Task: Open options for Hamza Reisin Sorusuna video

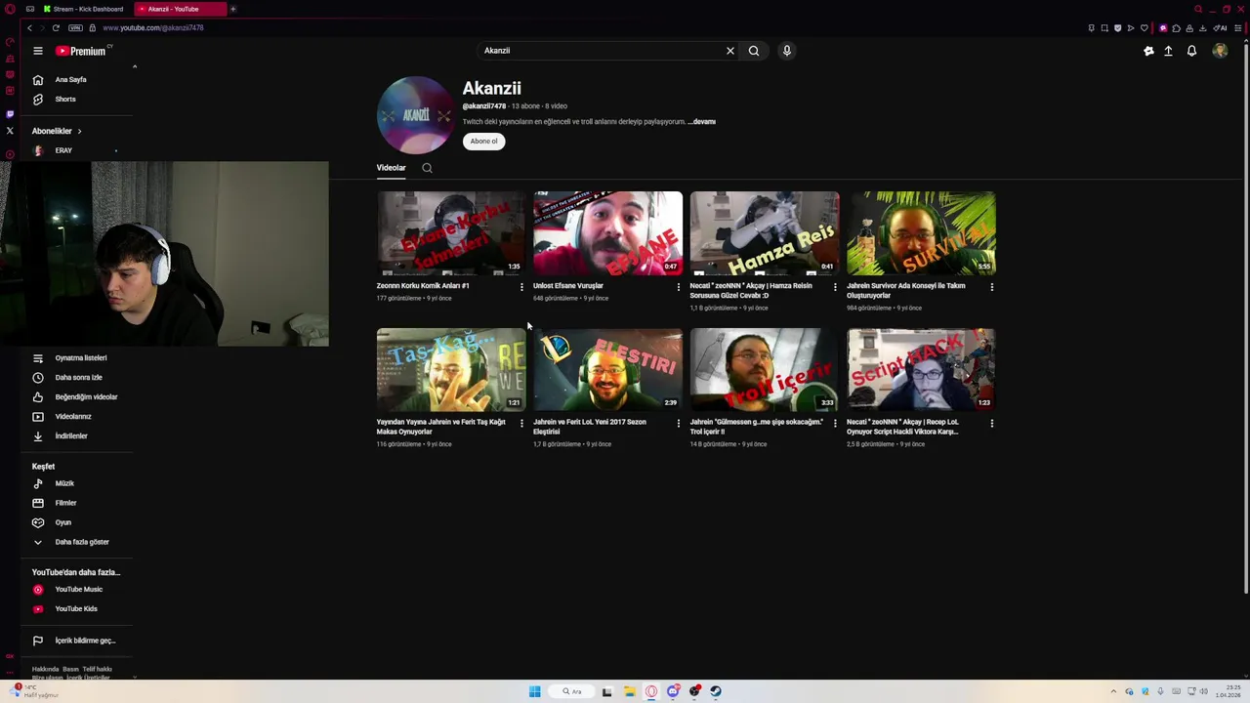Action: pos(835,287)
